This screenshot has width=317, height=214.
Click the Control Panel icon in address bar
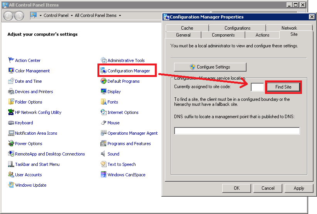pos(34,15)
